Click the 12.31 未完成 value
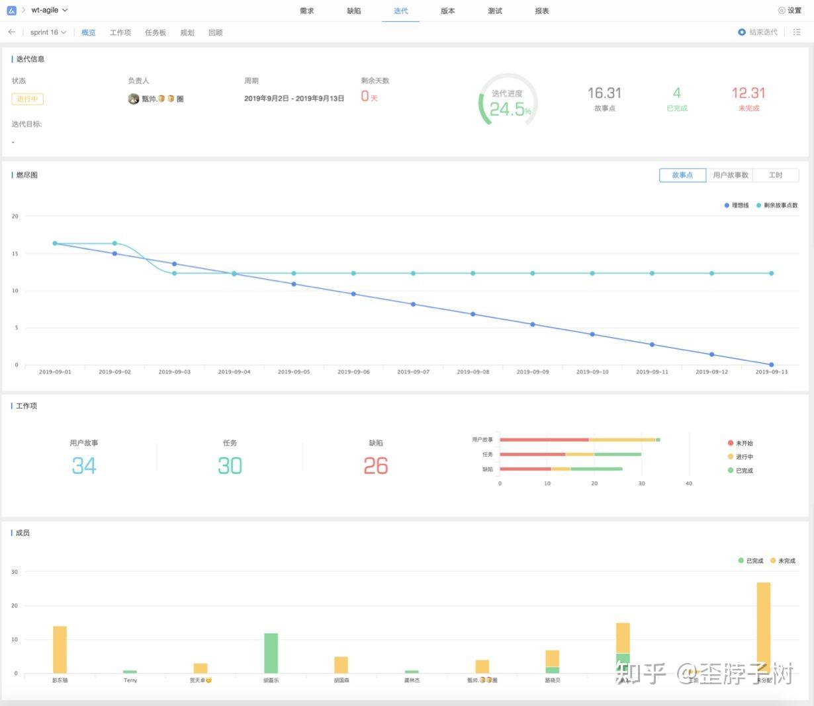 click(x=748, y=93)
